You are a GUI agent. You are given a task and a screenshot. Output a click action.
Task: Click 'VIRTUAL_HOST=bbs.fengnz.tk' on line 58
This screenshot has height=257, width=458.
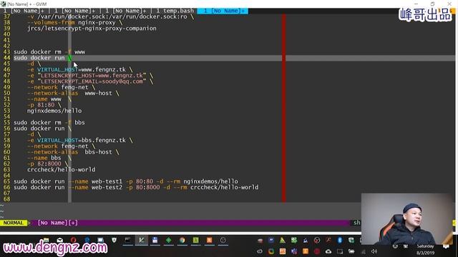(x=82, y=140)
